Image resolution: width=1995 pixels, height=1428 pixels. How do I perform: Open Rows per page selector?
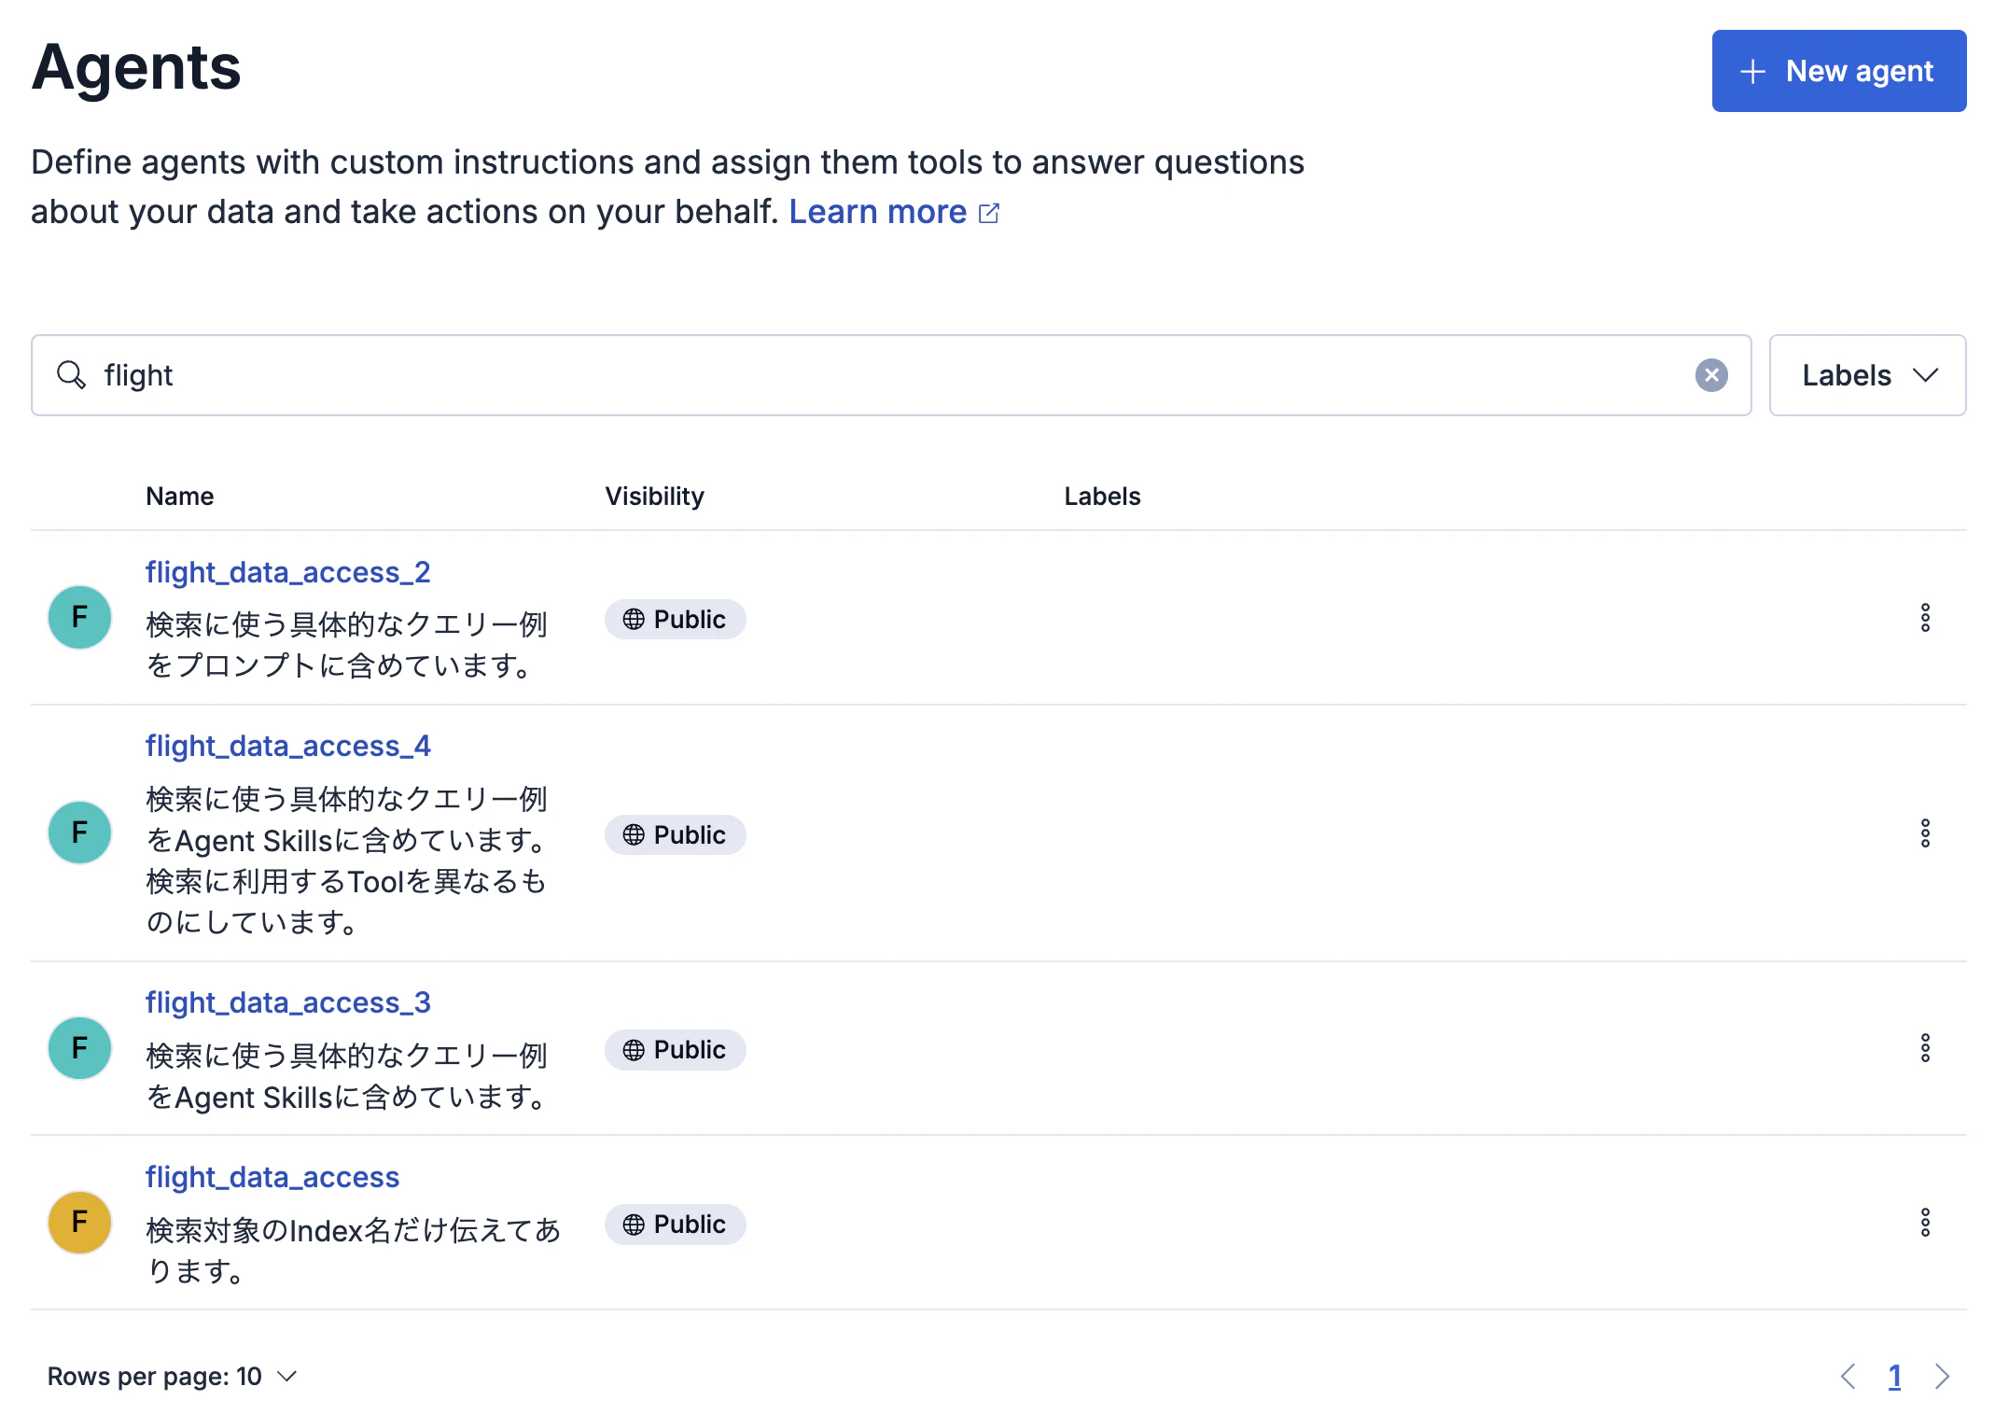(172, 1377)
